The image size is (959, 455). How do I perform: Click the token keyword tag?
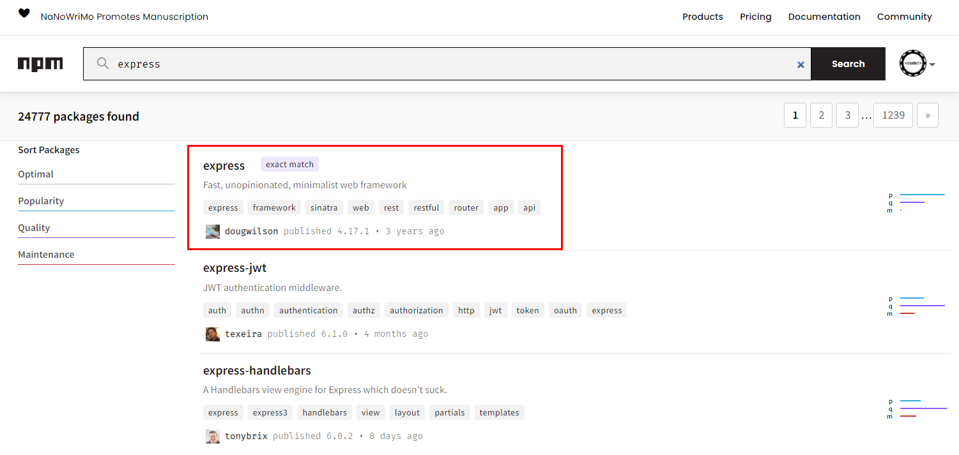pos(528,310)
